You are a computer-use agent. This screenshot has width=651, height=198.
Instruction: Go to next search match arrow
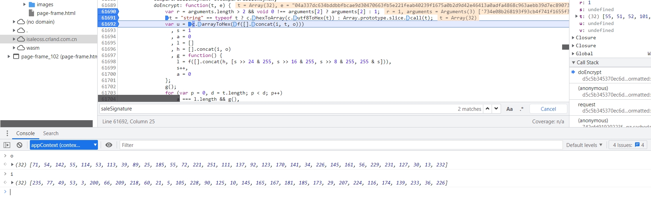(496, 109)
